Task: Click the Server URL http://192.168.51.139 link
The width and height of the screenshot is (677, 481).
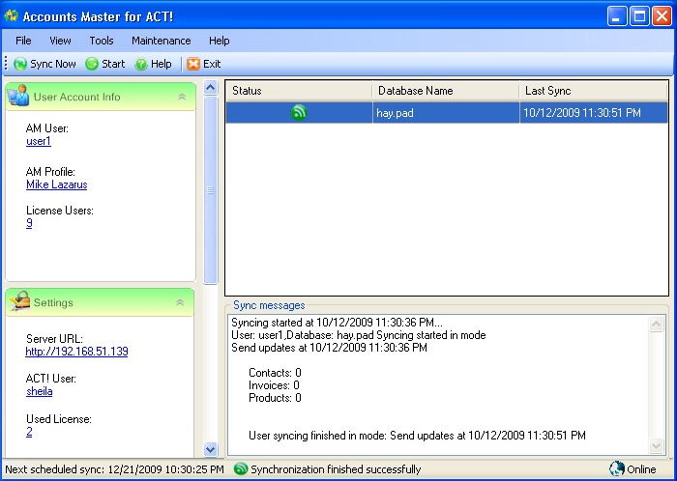Action: tap(76, 352)
